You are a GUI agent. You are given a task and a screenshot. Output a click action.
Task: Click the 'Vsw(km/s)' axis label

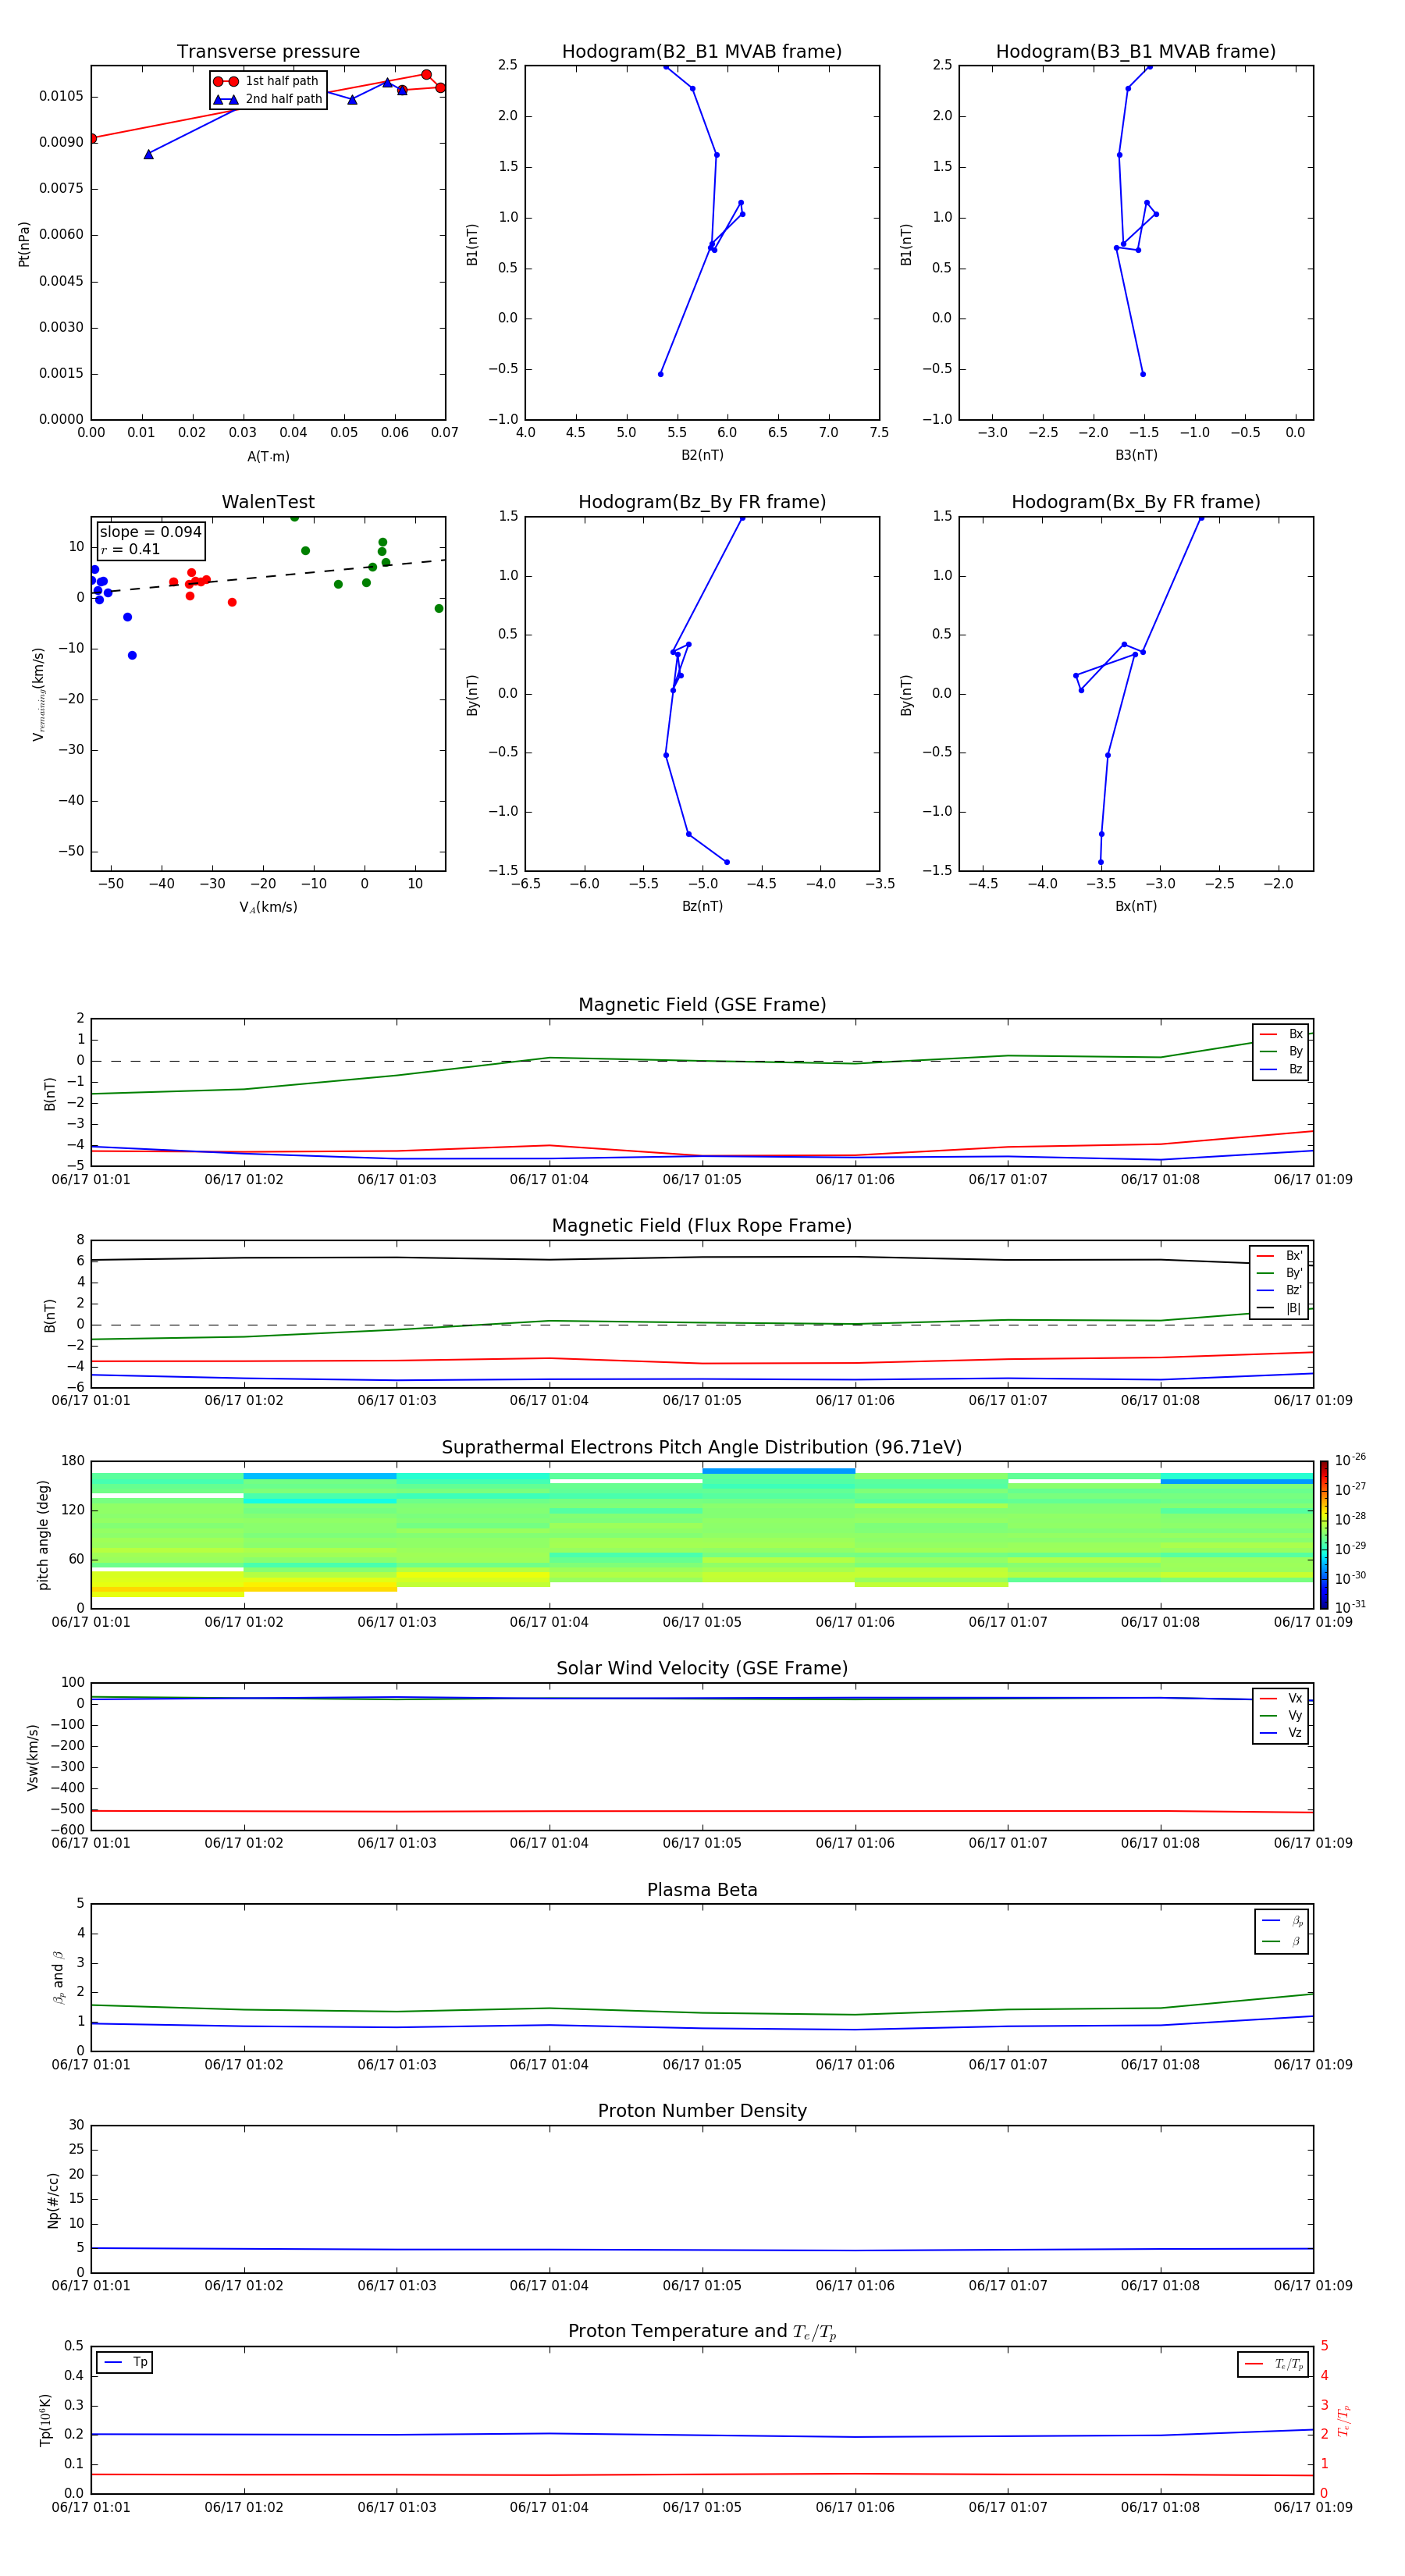33,1757
